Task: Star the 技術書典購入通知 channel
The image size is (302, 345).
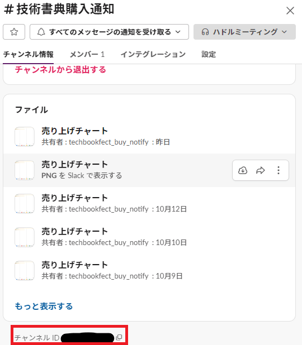Action: tap(14, 32)
